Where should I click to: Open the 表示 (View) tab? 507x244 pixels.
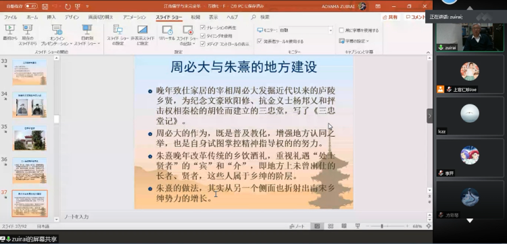pos(213,17)
